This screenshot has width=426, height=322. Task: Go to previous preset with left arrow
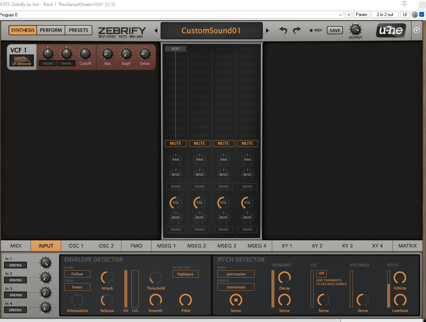coord(156,31)
